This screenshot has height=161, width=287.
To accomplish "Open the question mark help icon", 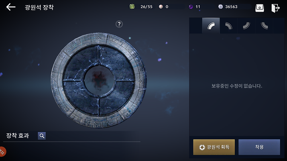I will [x=119, y=24].
